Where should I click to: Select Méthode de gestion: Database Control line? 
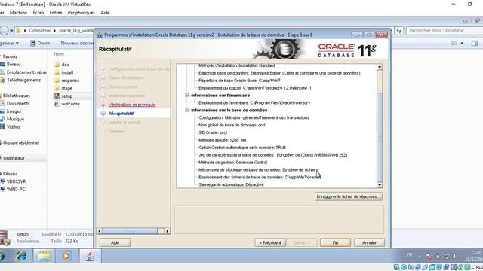pyautogui.click(x=233, y=163)
